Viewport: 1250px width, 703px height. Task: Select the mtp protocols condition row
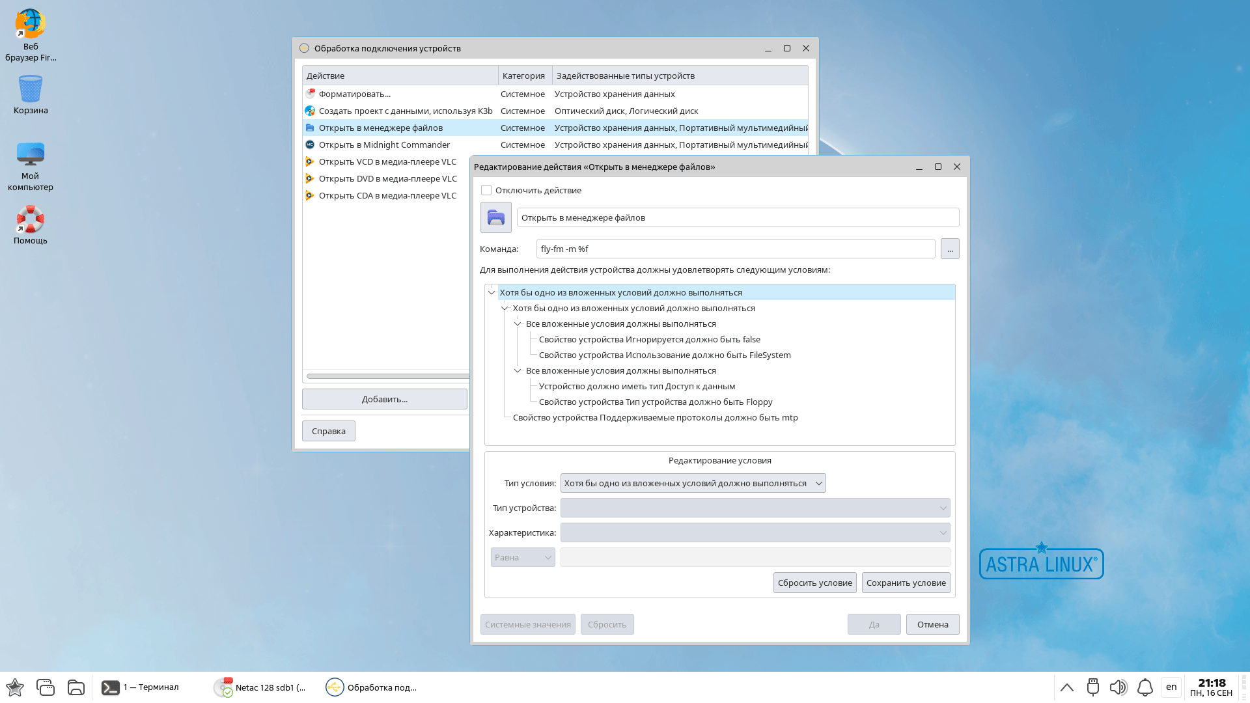click(x=655, y=418)
